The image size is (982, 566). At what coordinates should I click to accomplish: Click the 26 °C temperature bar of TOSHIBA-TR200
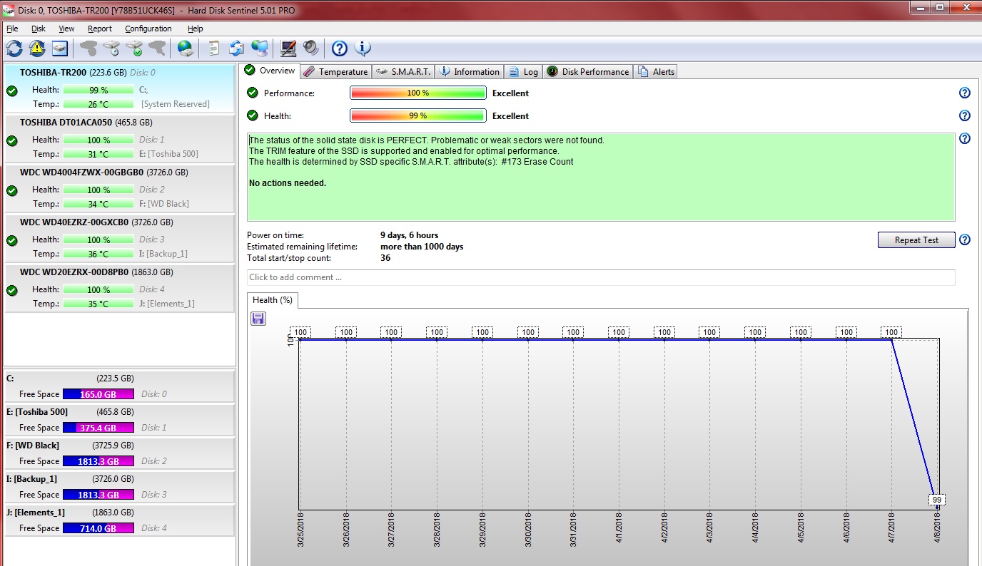pyautogui.click(x=98, y=104)
